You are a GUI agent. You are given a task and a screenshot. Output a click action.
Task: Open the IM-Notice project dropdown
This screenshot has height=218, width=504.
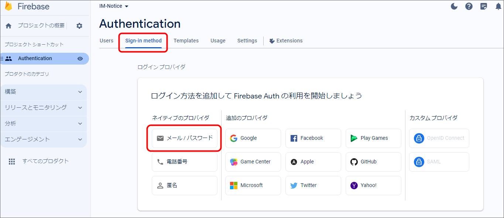click(114, 6)
